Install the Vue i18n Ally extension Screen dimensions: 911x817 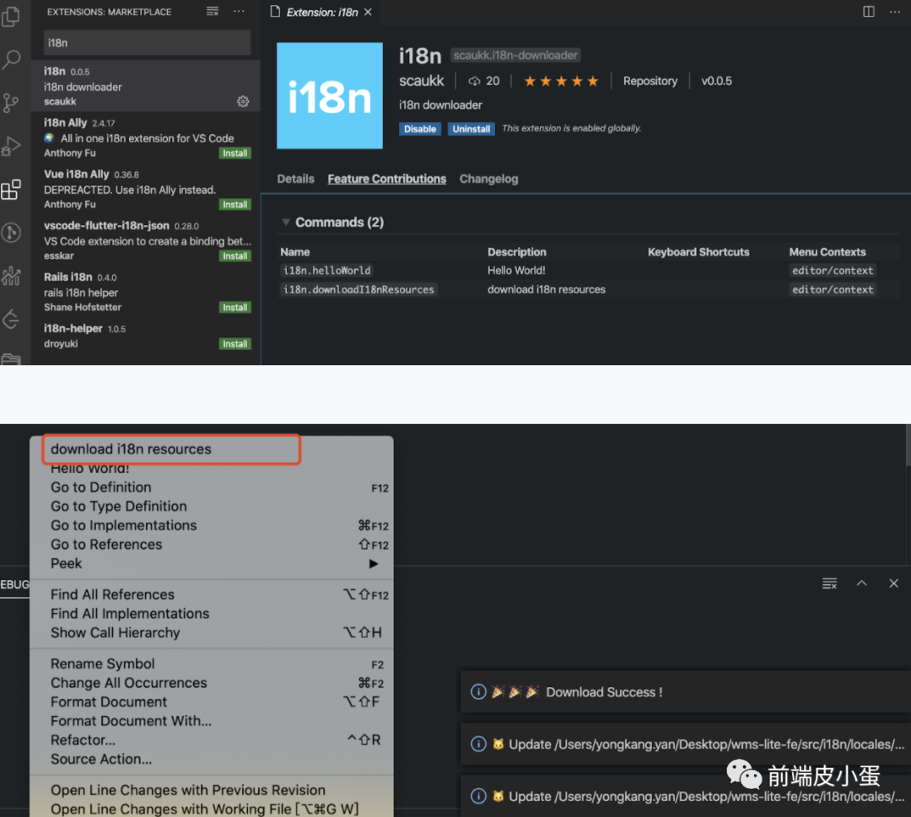[x=235, y=204]
